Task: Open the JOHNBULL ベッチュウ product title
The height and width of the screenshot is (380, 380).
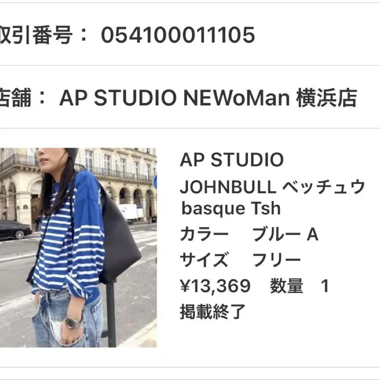Action: click(272, 186)
